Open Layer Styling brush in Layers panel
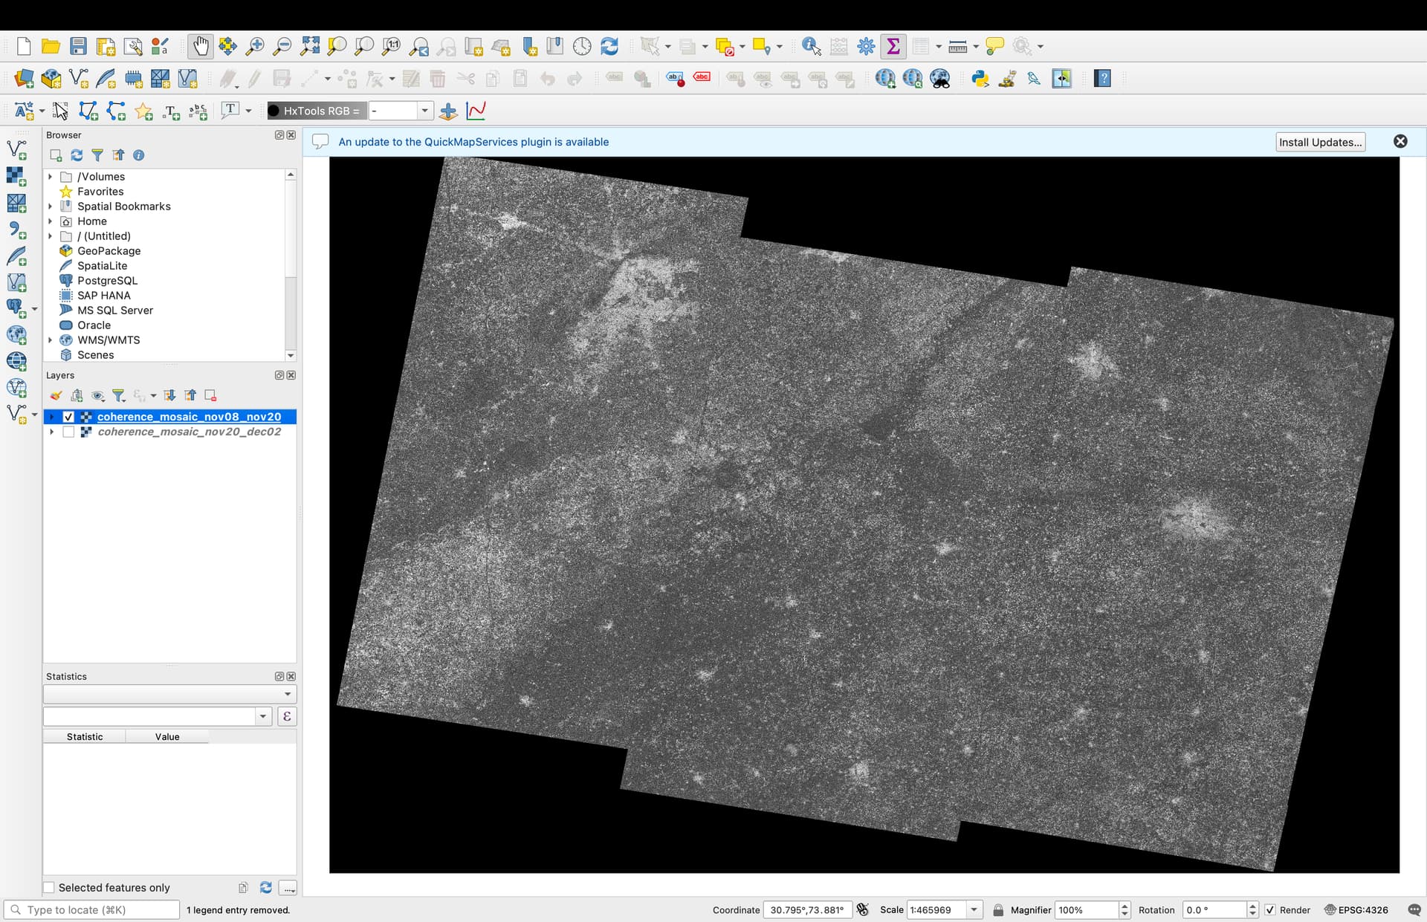The image size is (1427, 922). pyautogui.click(x=56, y=395)
